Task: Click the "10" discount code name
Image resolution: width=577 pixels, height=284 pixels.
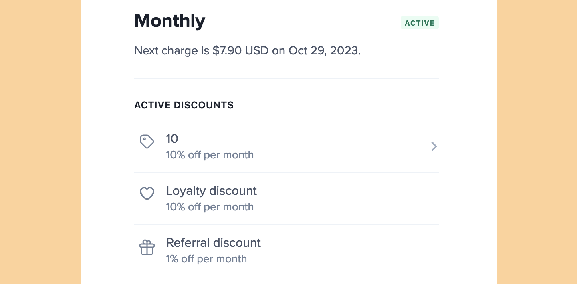Action: coord(172,139)
